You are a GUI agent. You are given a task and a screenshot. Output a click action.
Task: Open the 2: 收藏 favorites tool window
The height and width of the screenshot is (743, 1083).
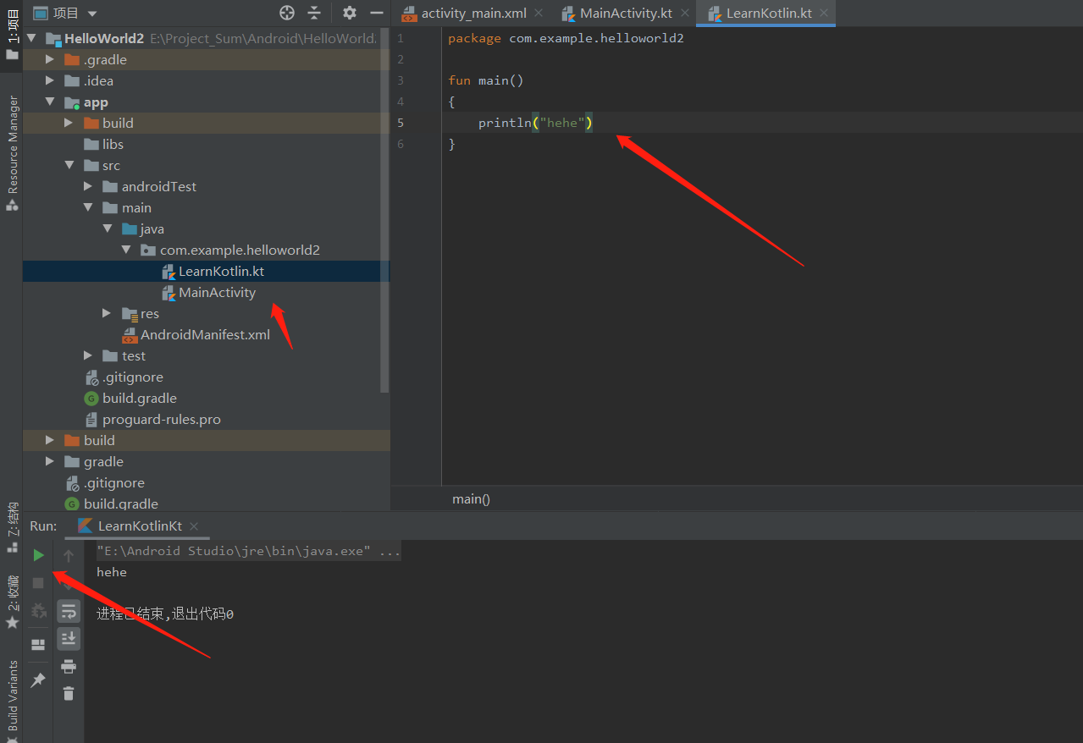[12, 602]
